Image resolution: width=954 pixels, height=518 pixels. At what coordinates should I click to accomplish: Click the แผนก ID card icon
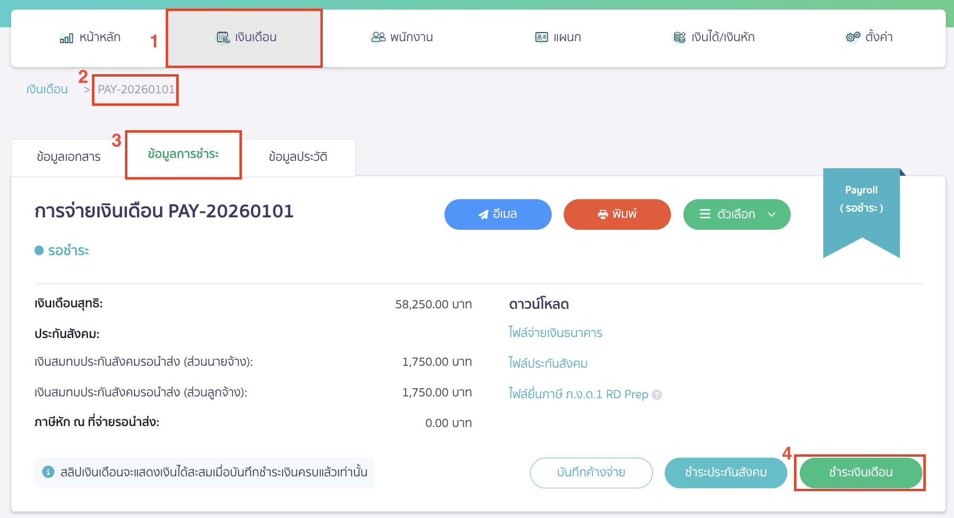tap(541, 37)
